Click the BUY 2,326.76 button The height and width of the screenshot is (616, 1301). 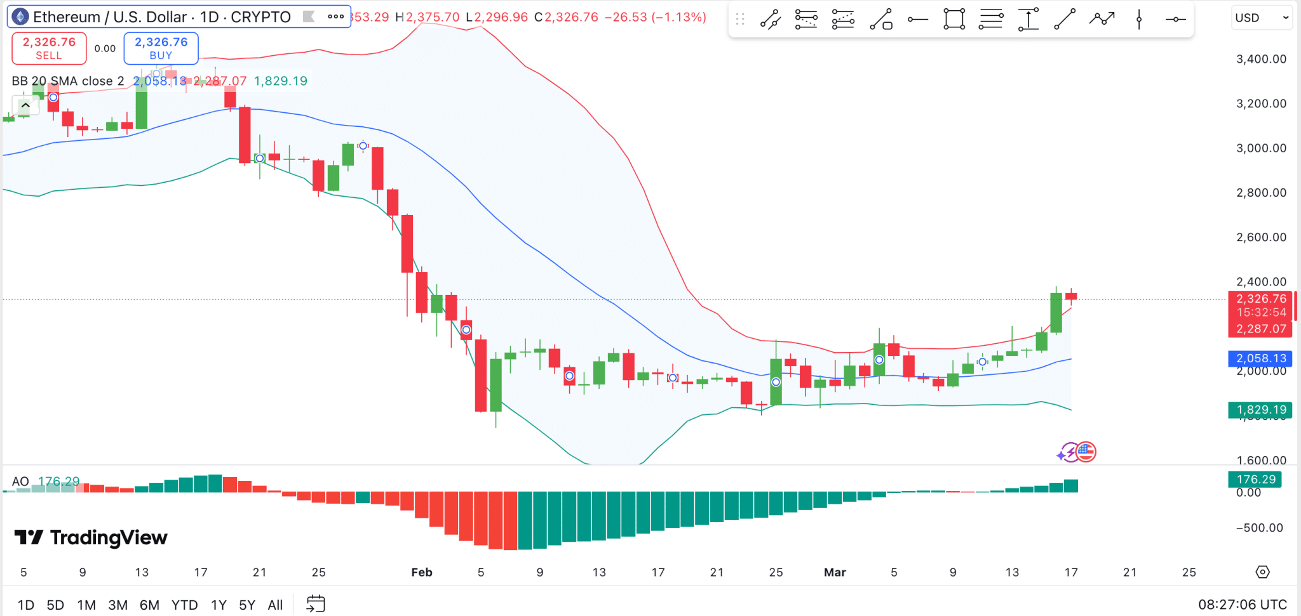coord(161,48)
